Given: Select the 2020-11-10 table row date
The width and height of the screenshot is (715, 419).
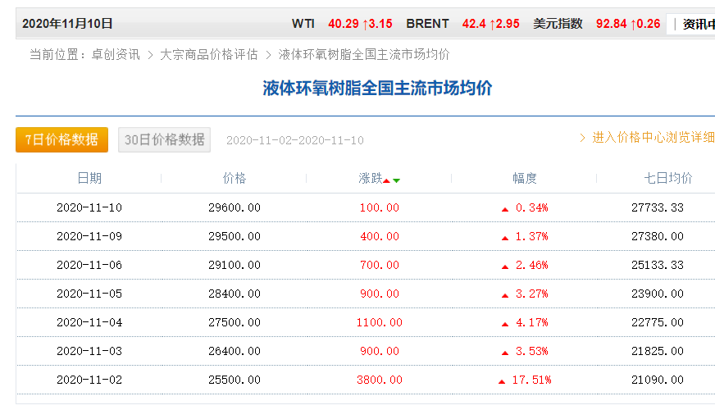Looking at the screenshot, I should [89, 207].
